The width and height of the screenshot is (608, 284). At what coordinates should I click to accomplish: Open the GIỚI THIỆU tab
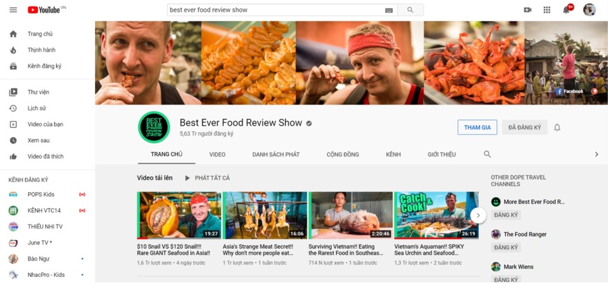pyautogui.click(x=441, y=155)
